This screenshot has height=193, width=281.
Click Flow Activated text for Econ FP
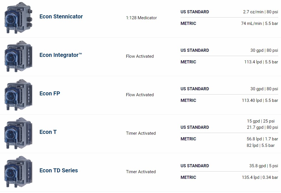tap(140, 95)
